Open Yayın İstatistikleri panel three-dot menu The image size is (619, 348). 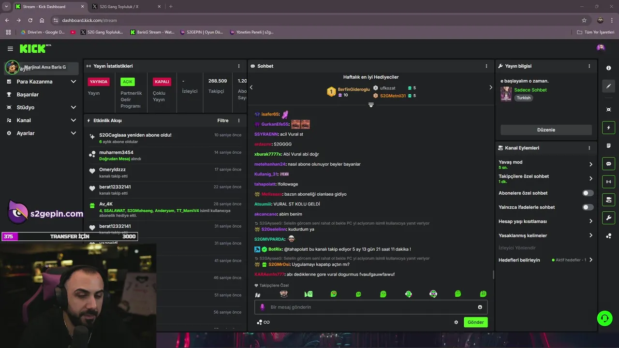click(238, 66)
